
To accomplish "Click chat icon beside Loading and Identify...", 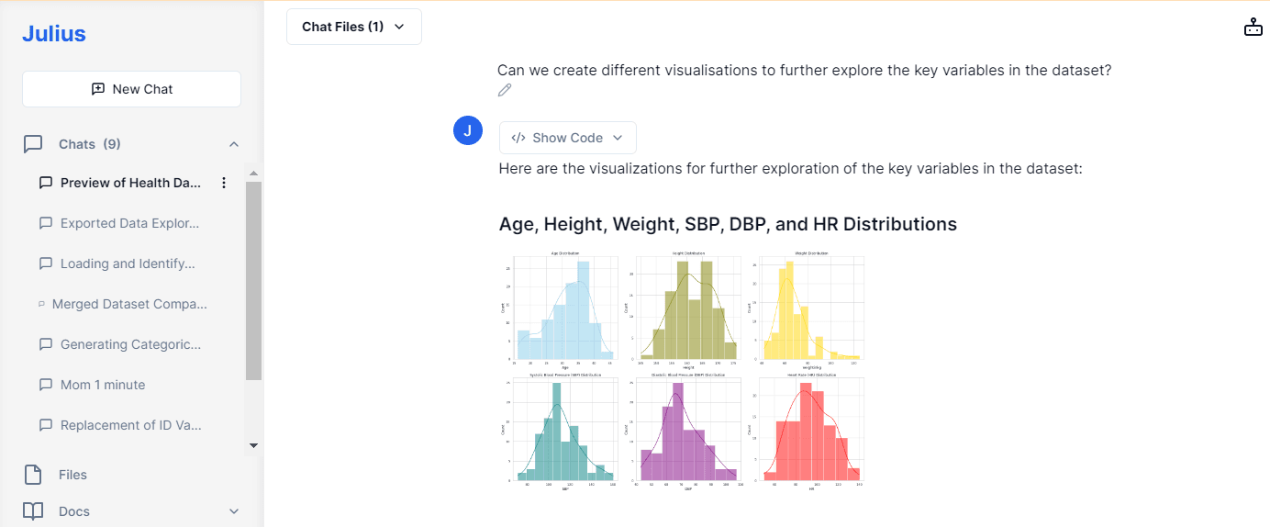I will click(46, 263).
